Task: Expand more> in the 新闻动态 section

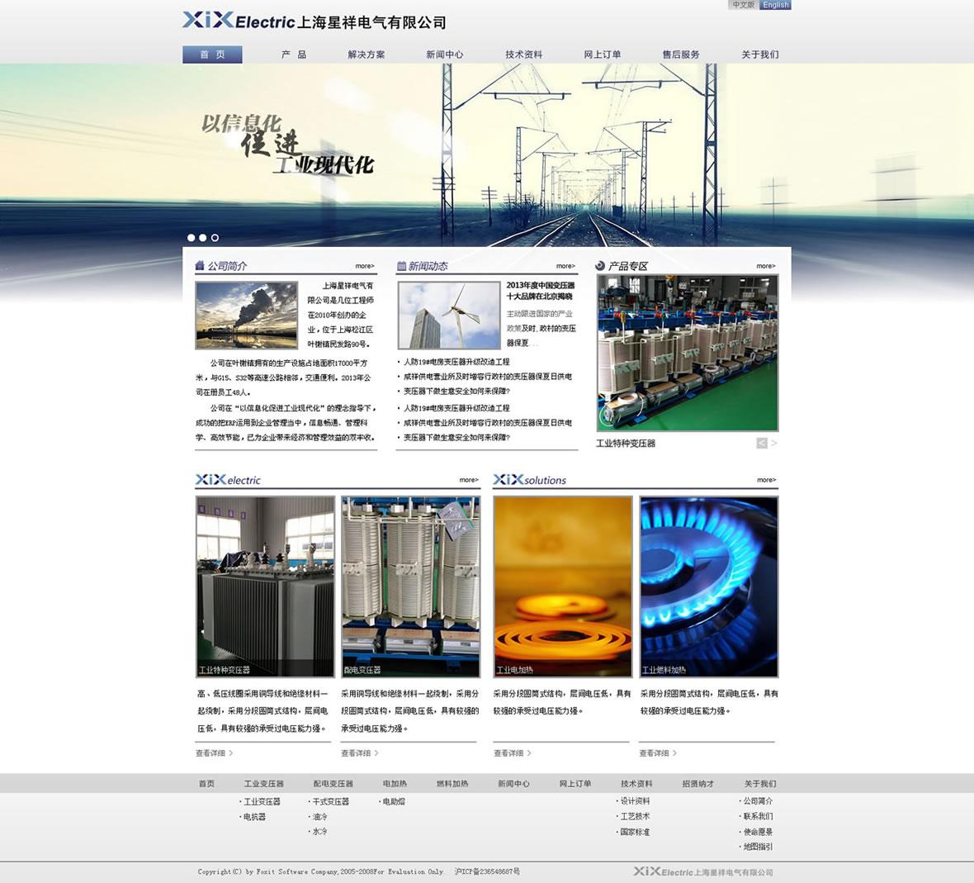Action: coord(565,266)
